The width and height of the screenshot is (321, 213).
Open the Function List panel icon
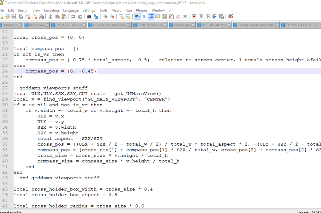click(x=171, y=17)
